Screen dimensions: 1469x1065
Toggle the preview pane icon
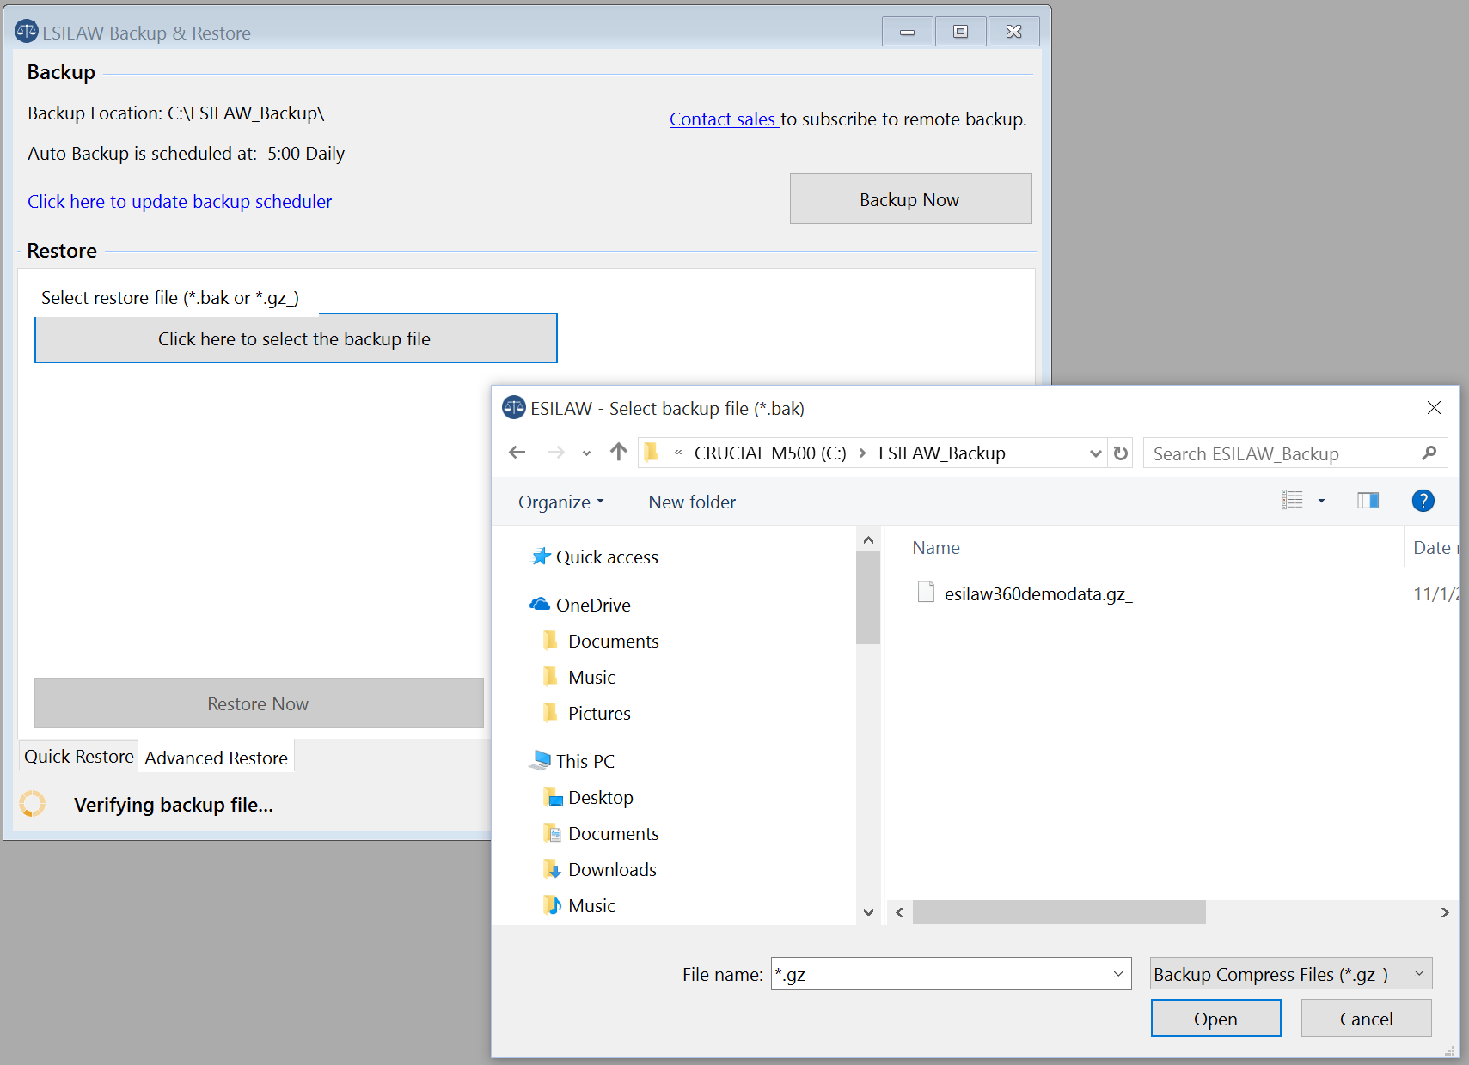coord(1368,500)
